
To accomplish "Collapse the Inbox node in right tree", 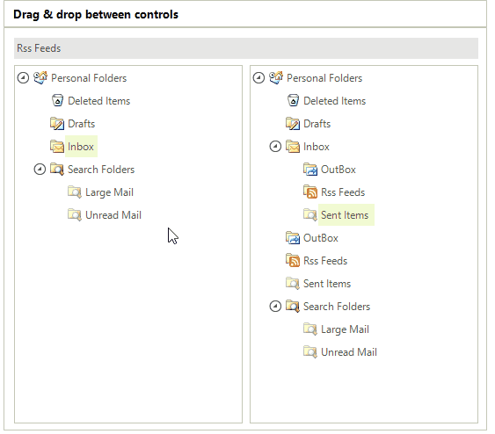I will 275,147.
